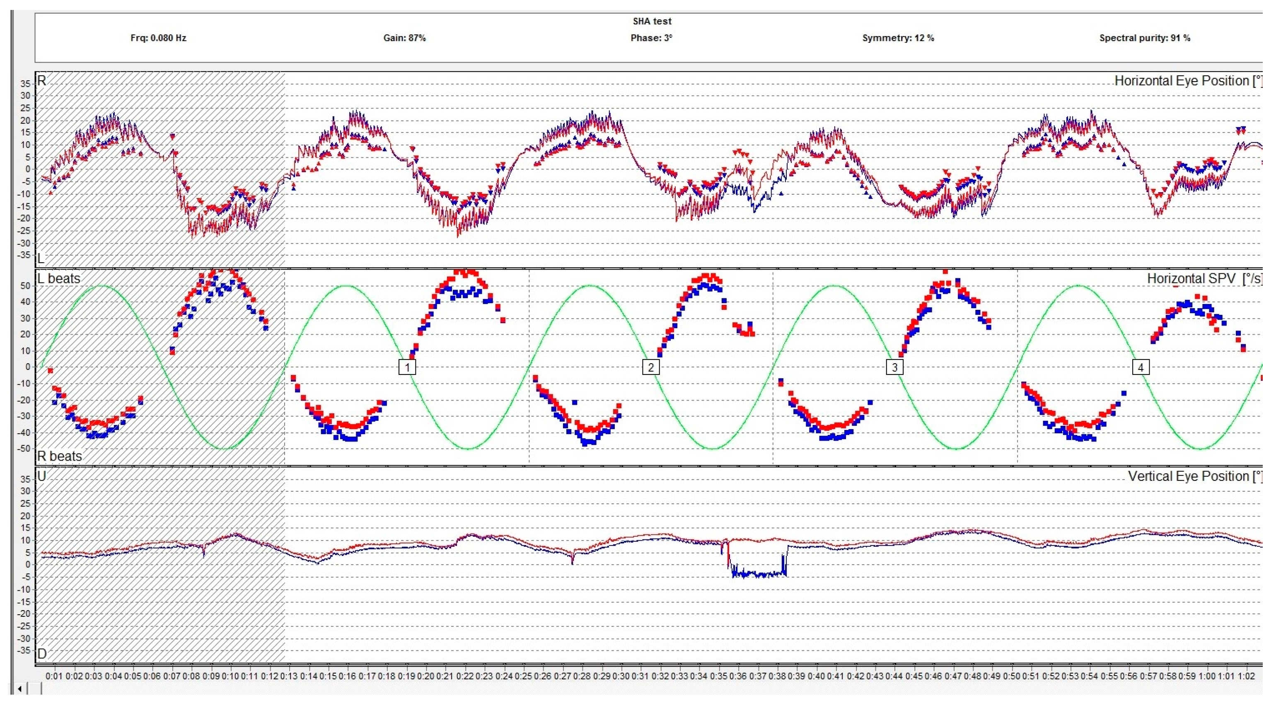Click the horizontal scrollbar thumb

pyautogui.click(x=35, y=688)
